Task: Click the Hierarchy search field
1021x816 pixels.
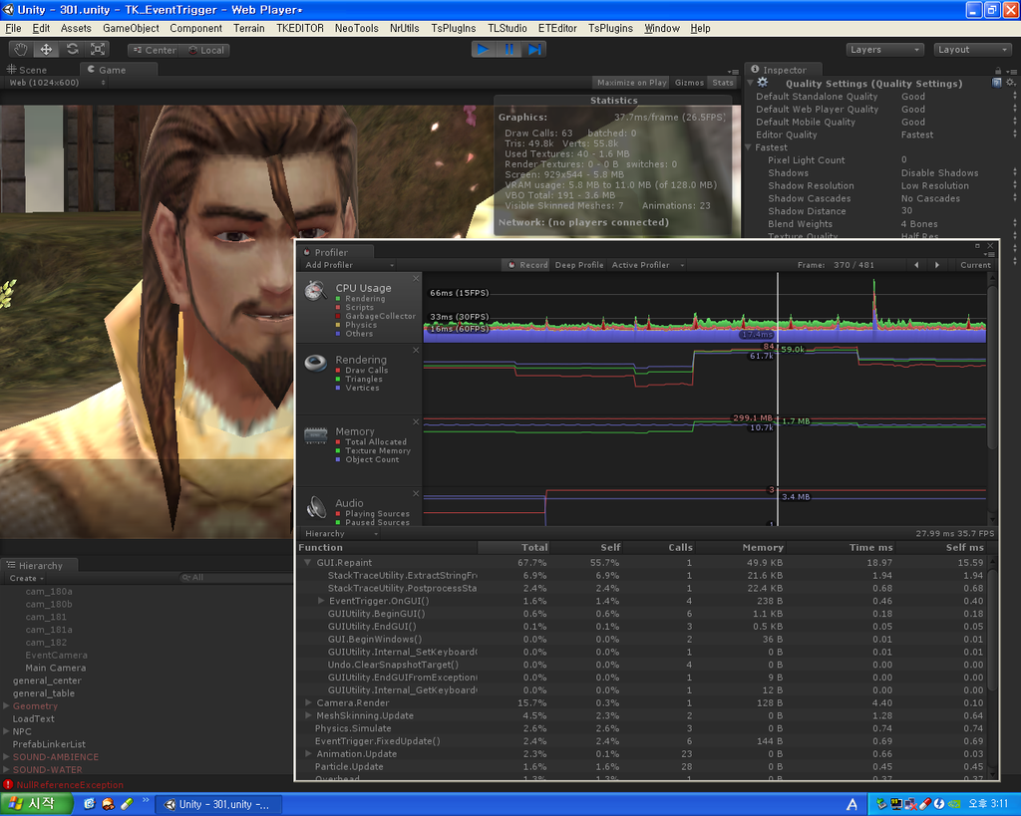Action: [x=235, y=578]
